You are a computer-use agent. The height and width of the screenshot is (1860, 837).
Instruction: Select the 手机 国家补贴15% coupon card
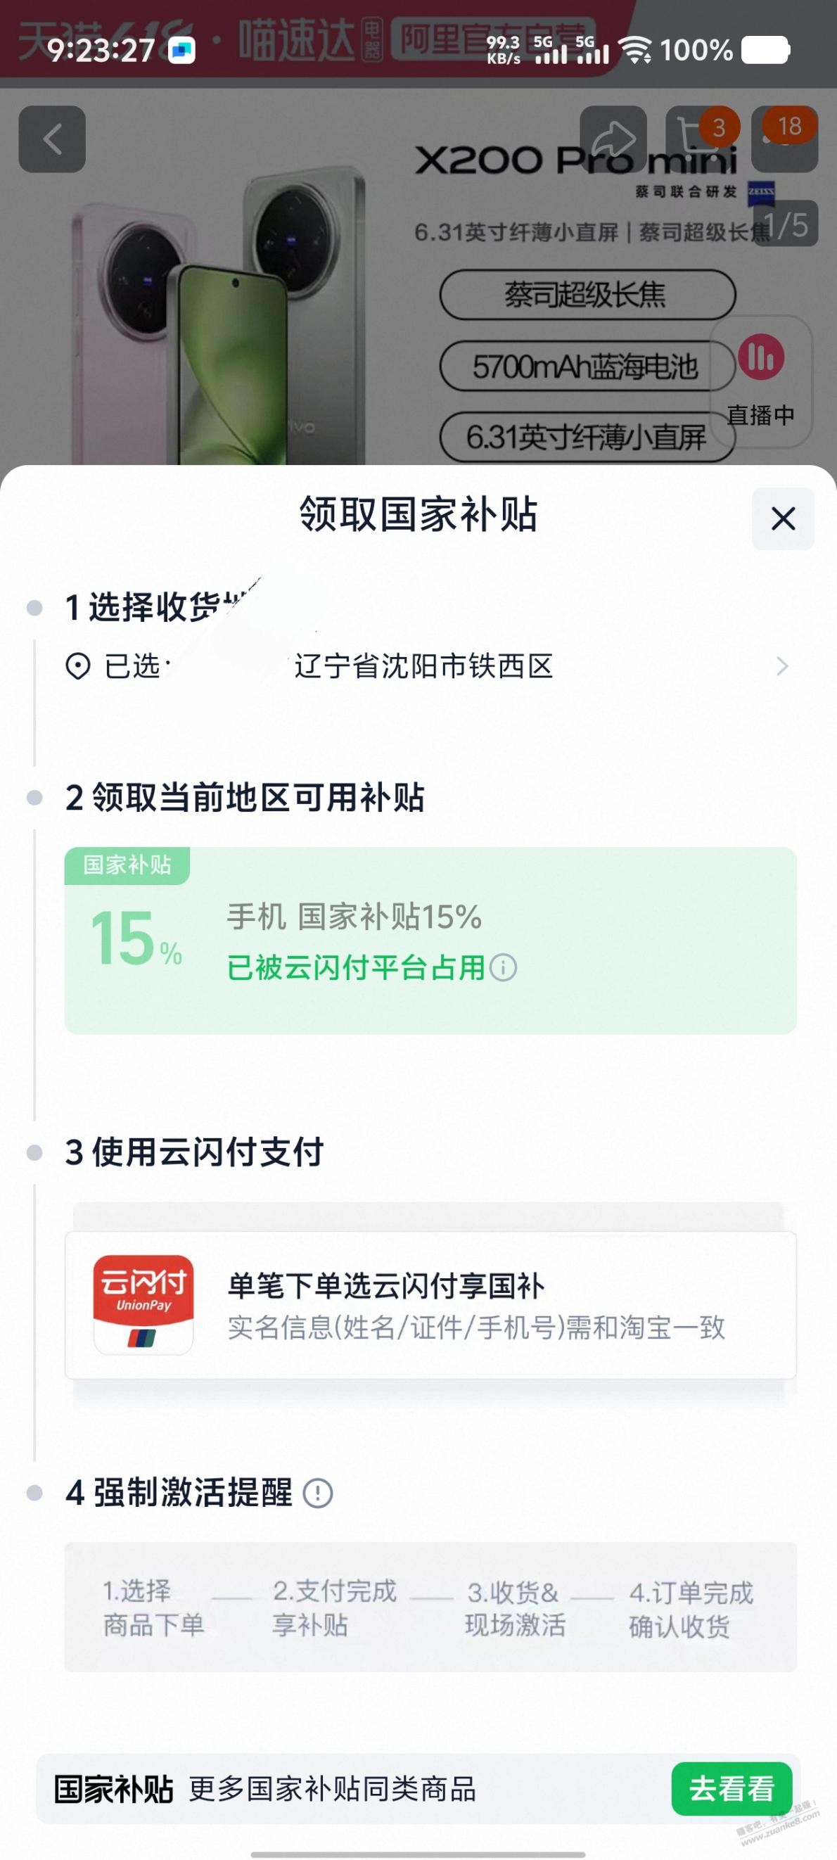tap(430, 940)
